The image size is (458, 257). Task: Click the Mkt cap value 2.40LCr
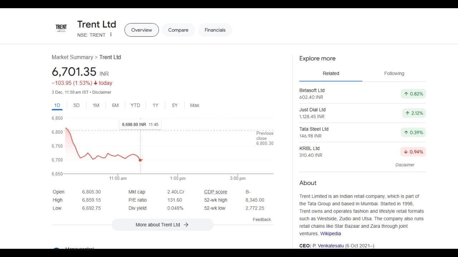pyautogui.click(x=176, y=192)
